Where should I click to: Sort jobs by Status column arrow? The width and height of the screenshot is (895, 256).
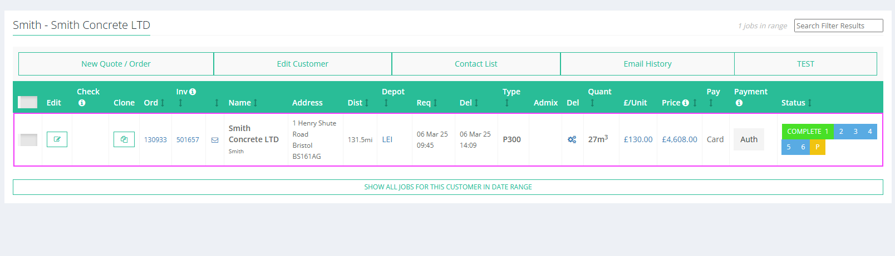810,103
